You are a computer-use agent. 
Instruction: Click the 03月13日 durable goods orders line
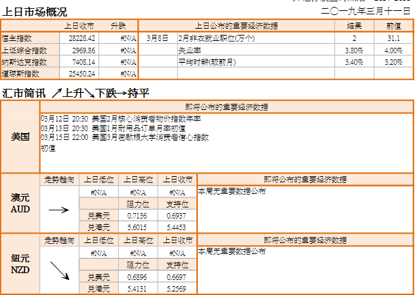tap(113, 128)
